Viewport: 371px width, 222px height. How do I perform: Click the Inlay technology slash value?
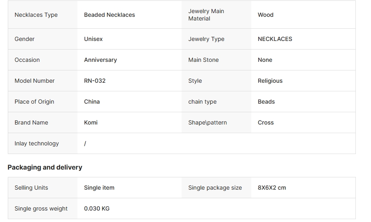85,143
